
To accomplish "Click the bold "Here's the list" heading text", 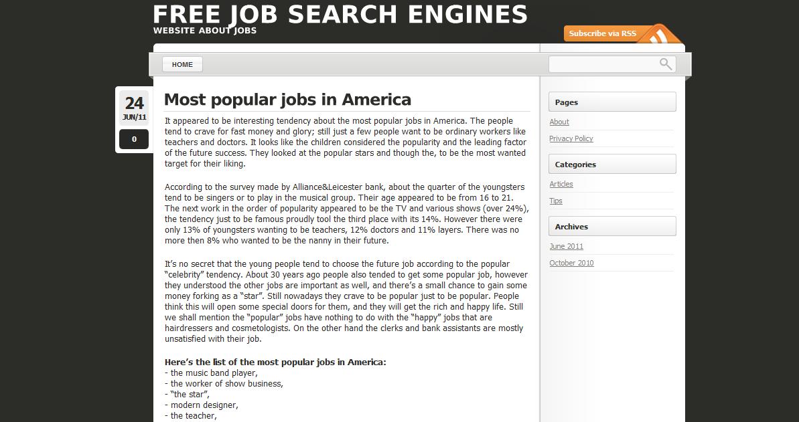I will click(x=275, y=362).
